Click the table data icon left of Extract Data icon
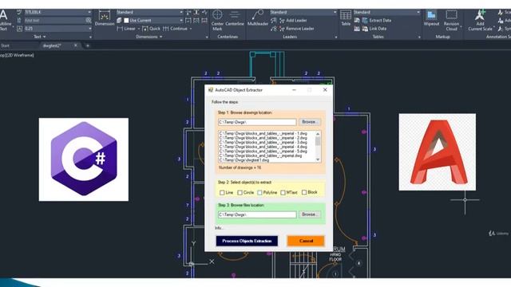Viewport: 511px width, 287px height. click(x=357, y=21)
